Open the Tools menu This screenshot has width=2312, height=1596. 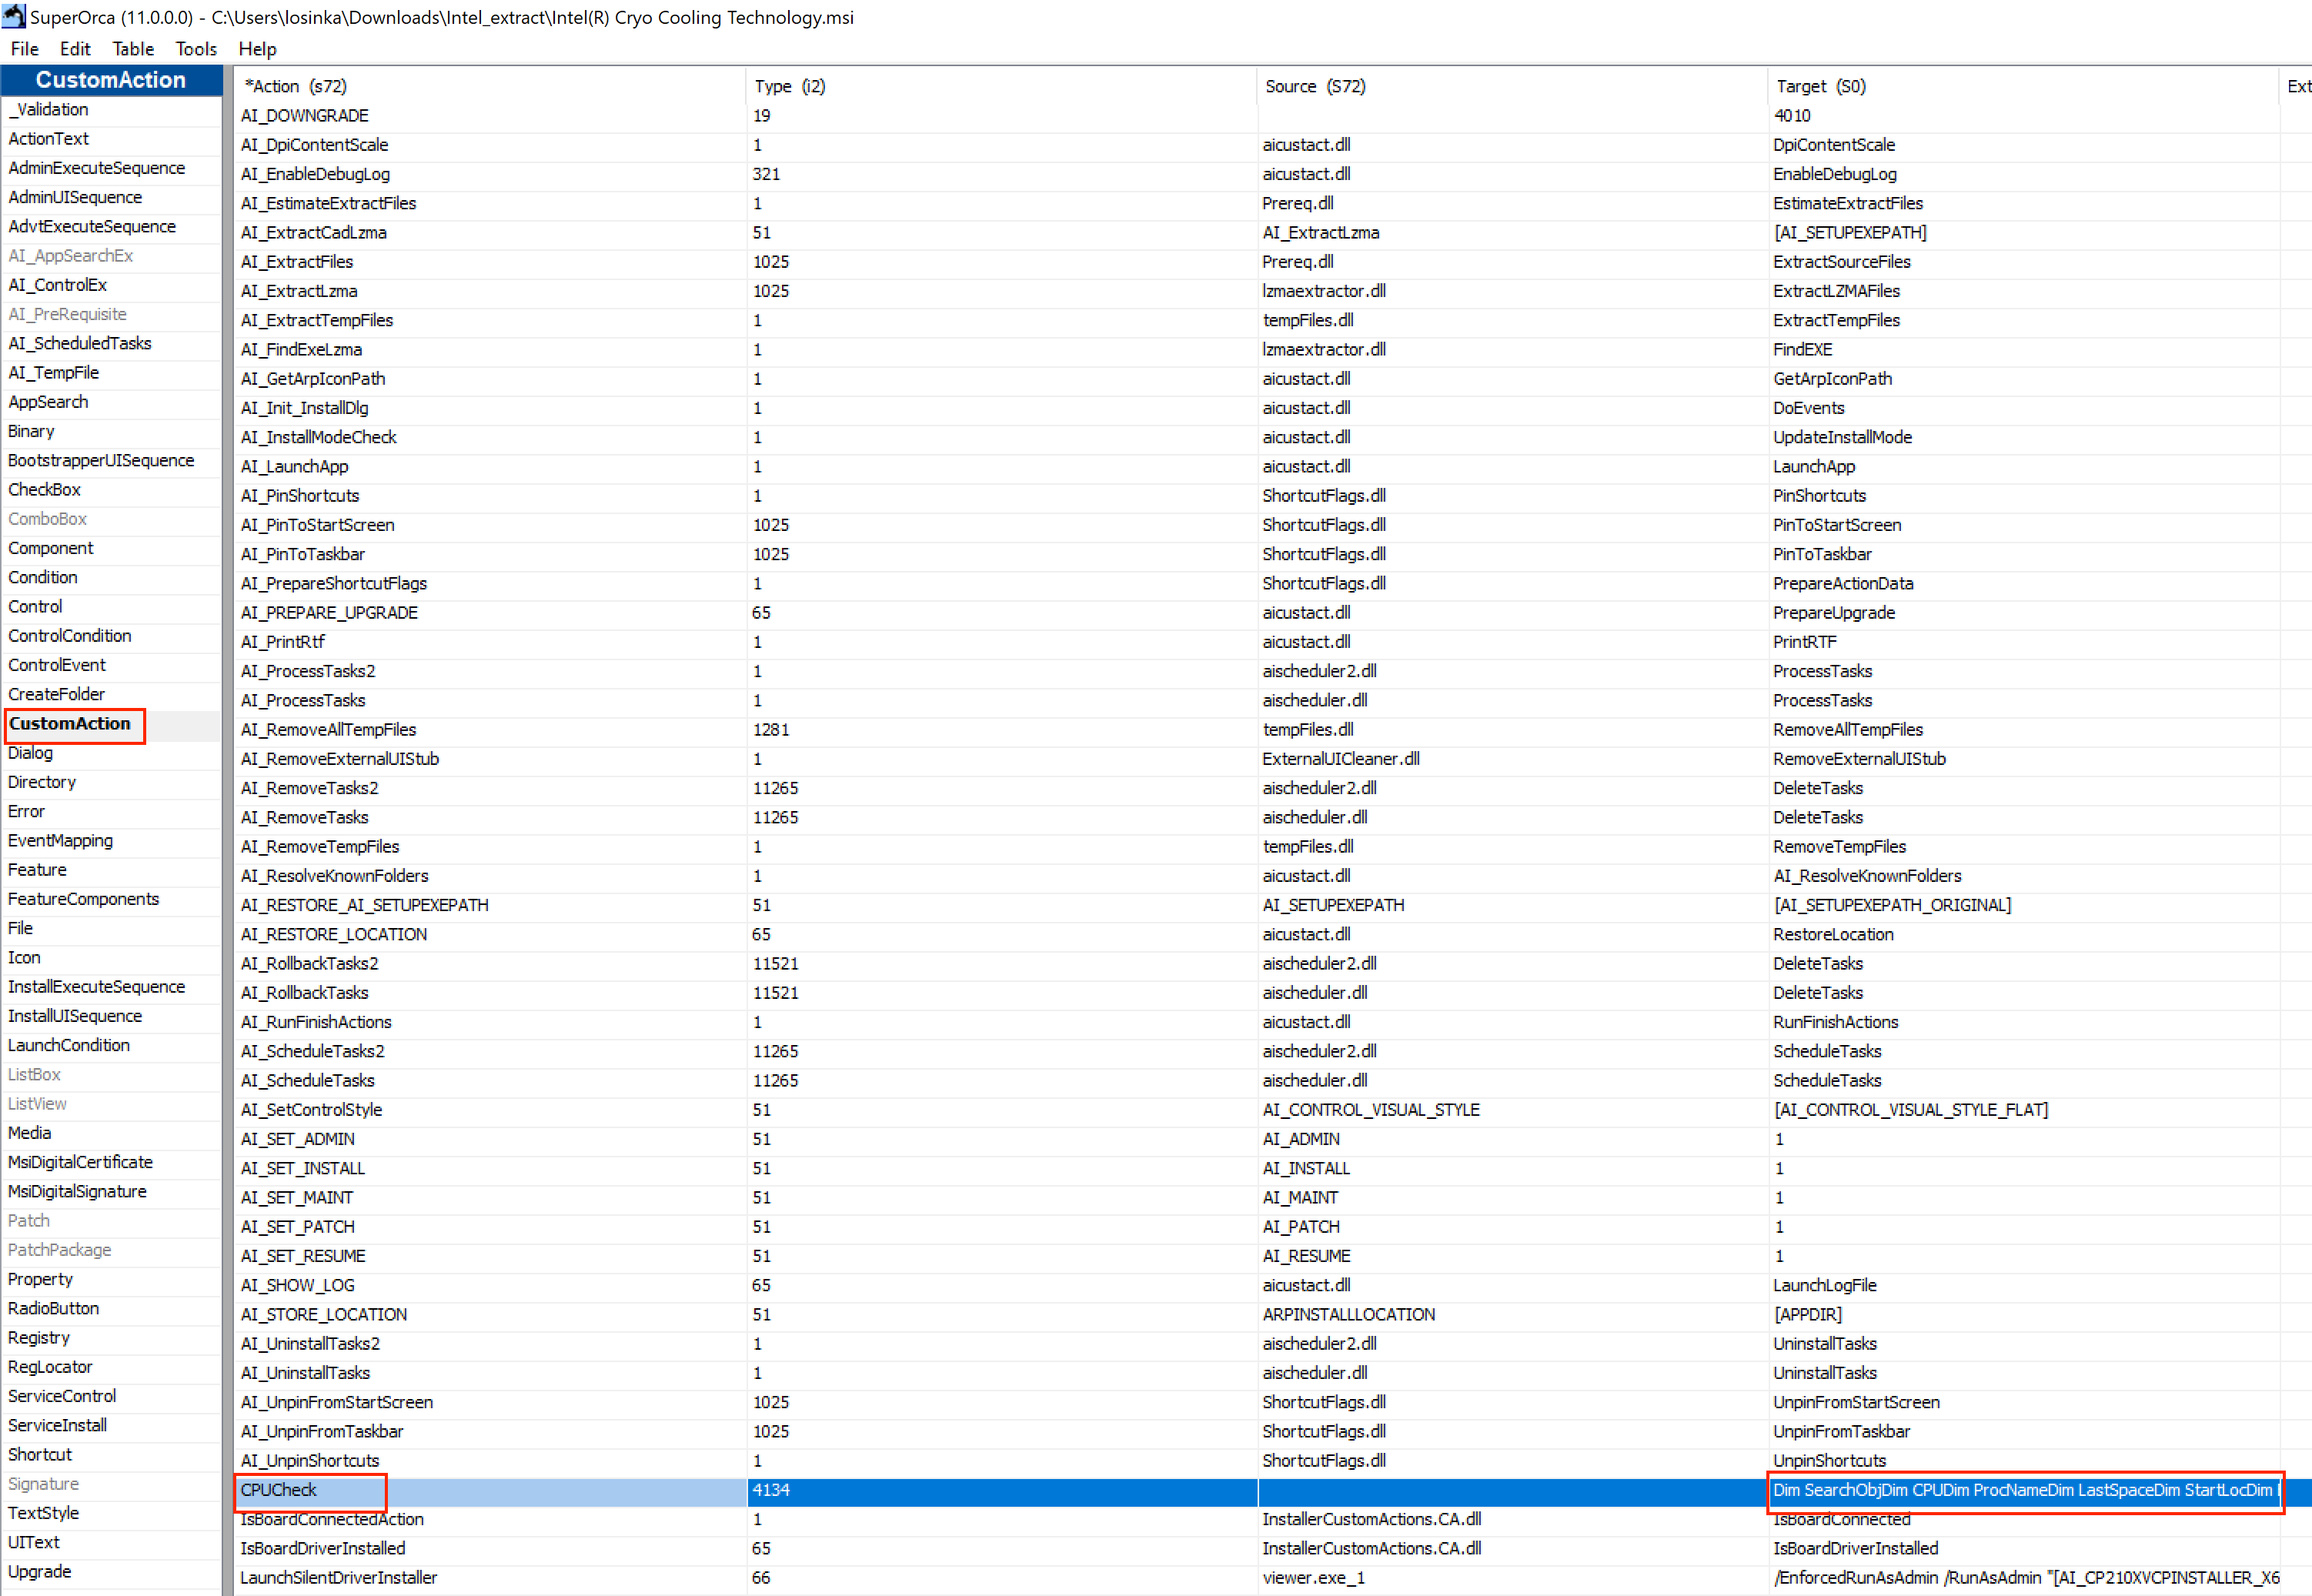[196, 49]
